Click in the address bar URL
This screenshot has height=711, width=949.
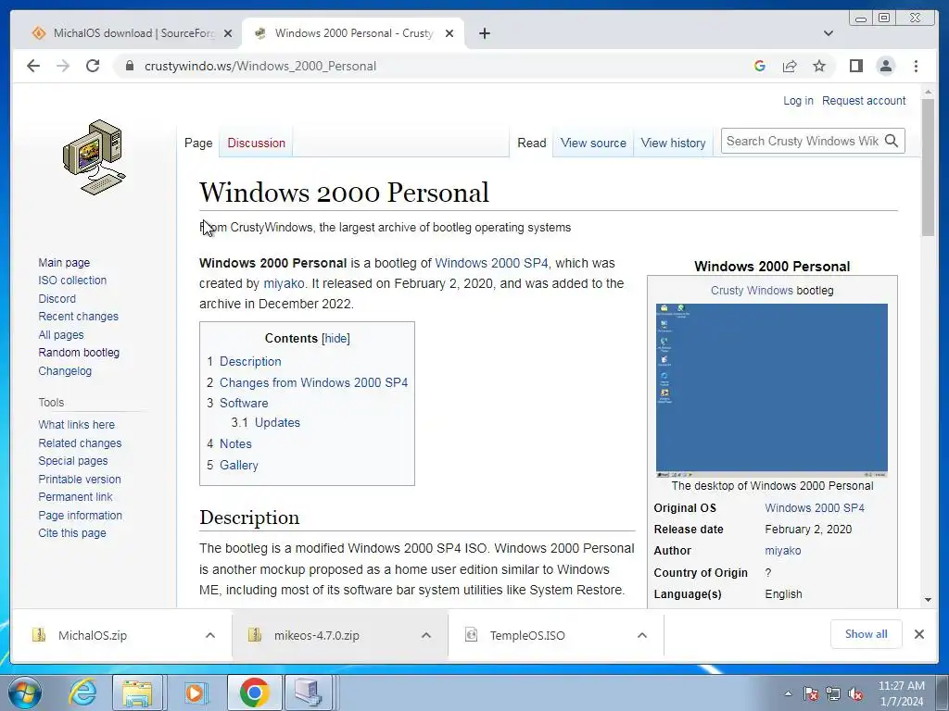(x=260, y=66)
